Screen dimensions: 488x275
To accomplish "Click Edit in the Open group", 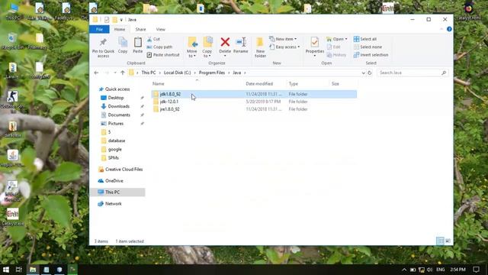I will [x=334, y=47].
